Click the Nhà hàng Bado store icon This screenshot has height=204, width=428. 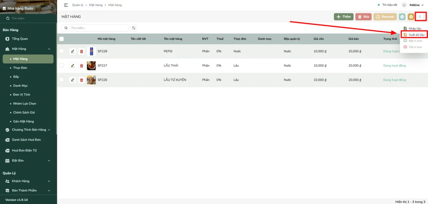click(x=5, y=8)
